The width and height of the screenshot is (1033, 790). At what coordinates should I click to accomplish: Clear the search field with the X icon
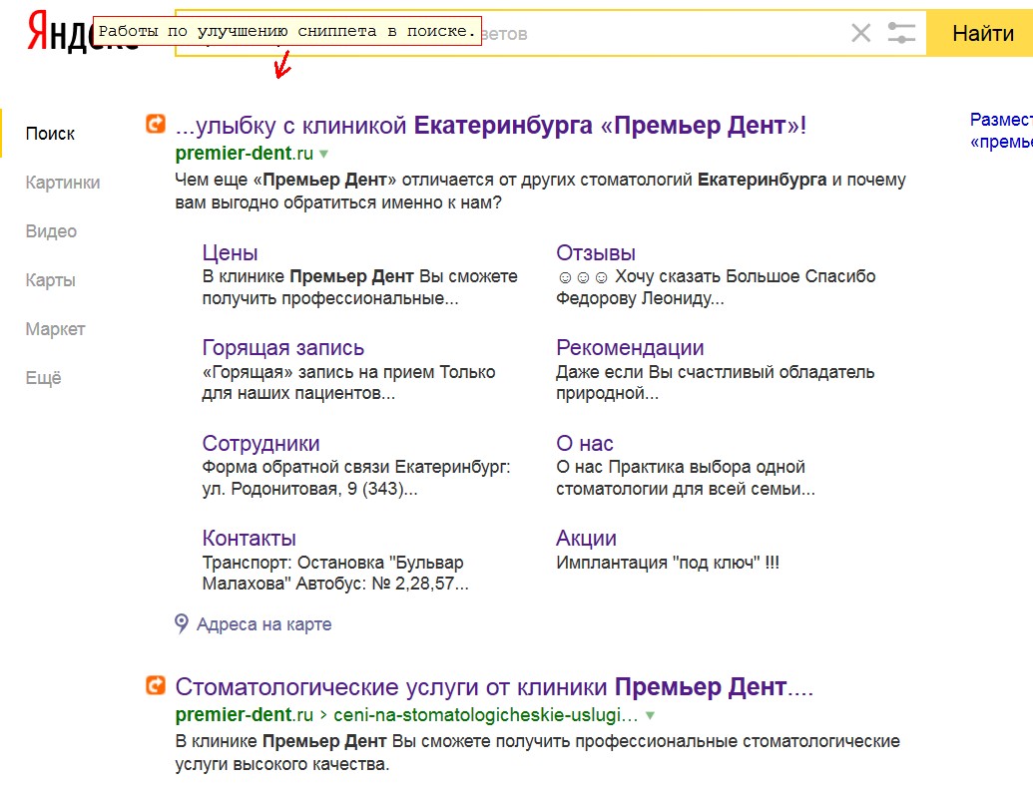click(x=860, y=32)
